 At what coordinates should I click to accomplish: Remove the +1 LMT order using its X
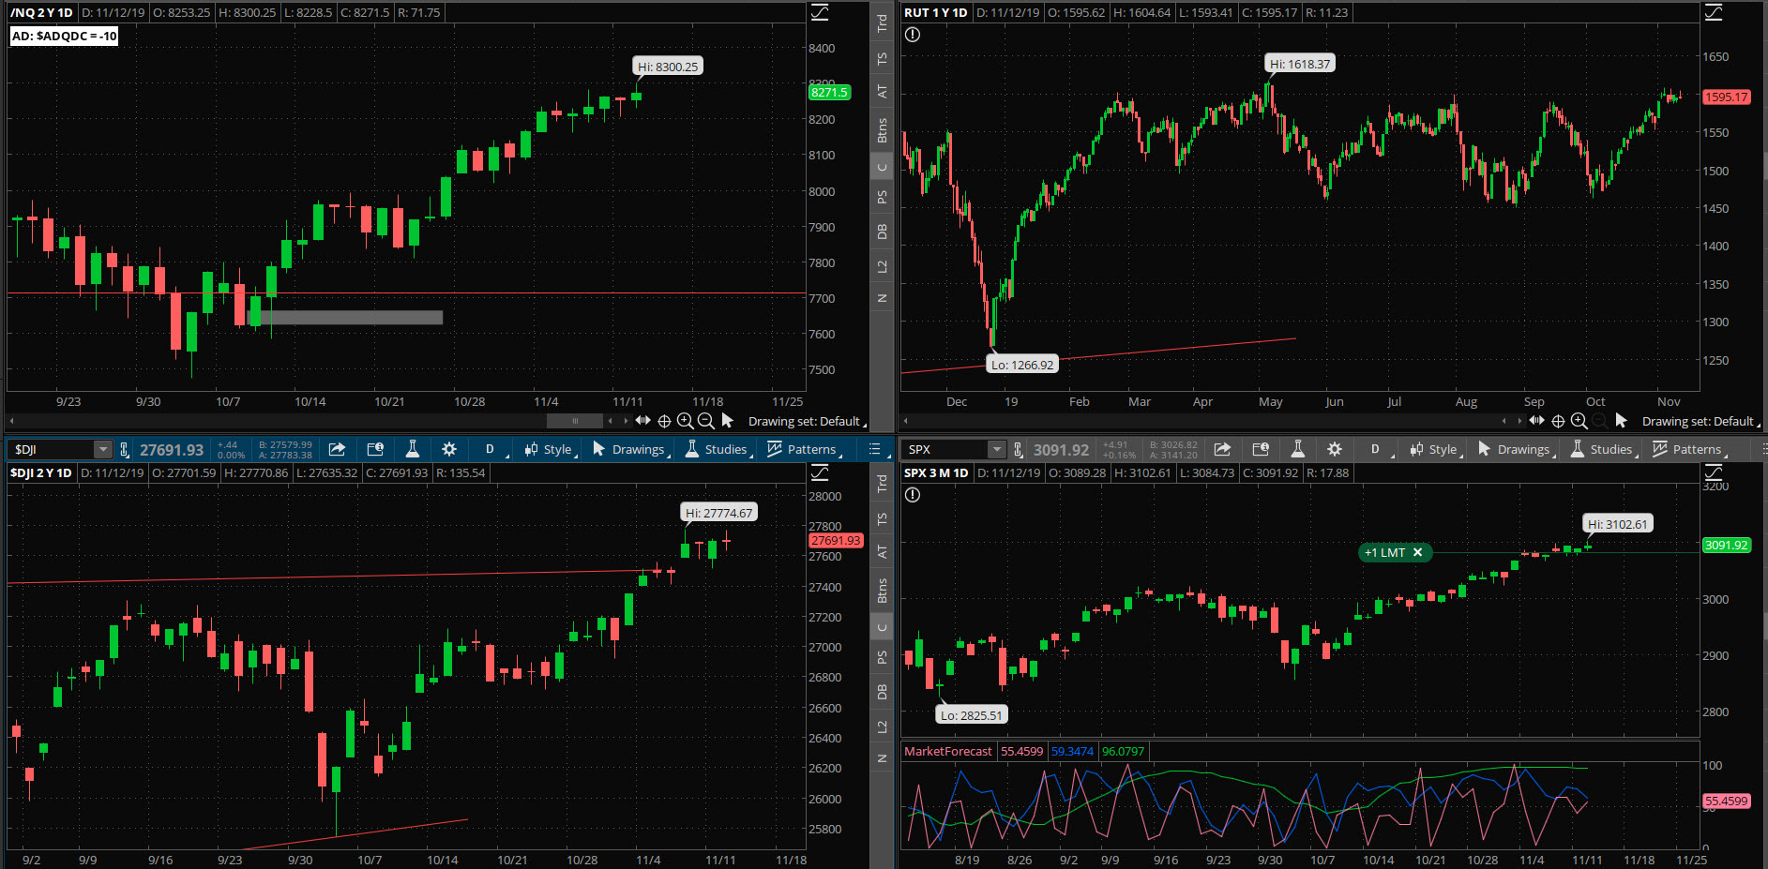[x=1417, y=552]
